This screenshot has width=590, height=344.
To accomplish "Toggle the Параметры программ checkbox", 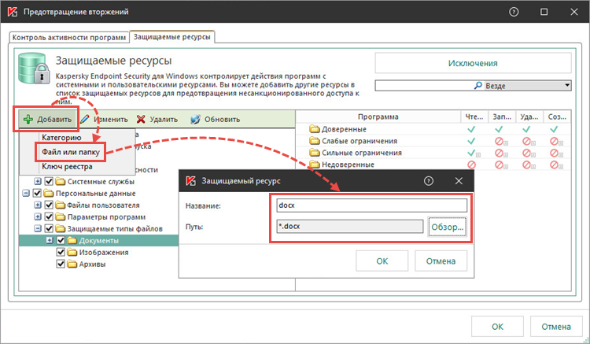I will [x=49, y=216].
